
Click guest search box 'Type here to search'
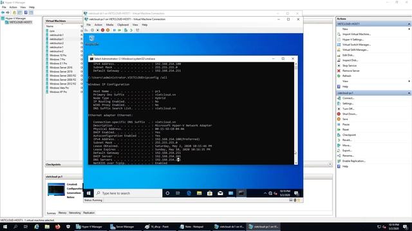tap(128, 193)
